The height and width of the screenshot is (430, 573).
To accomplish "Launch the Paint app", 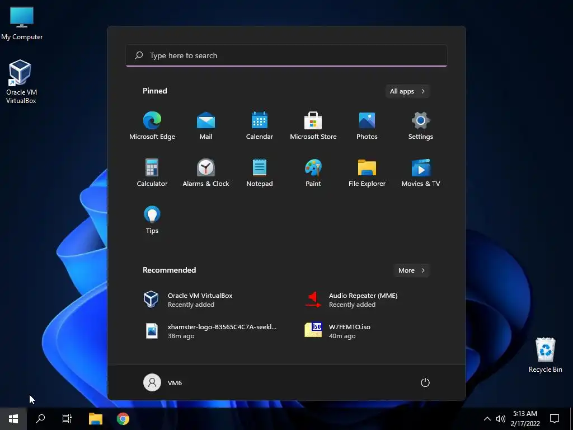I will point(313,173).
